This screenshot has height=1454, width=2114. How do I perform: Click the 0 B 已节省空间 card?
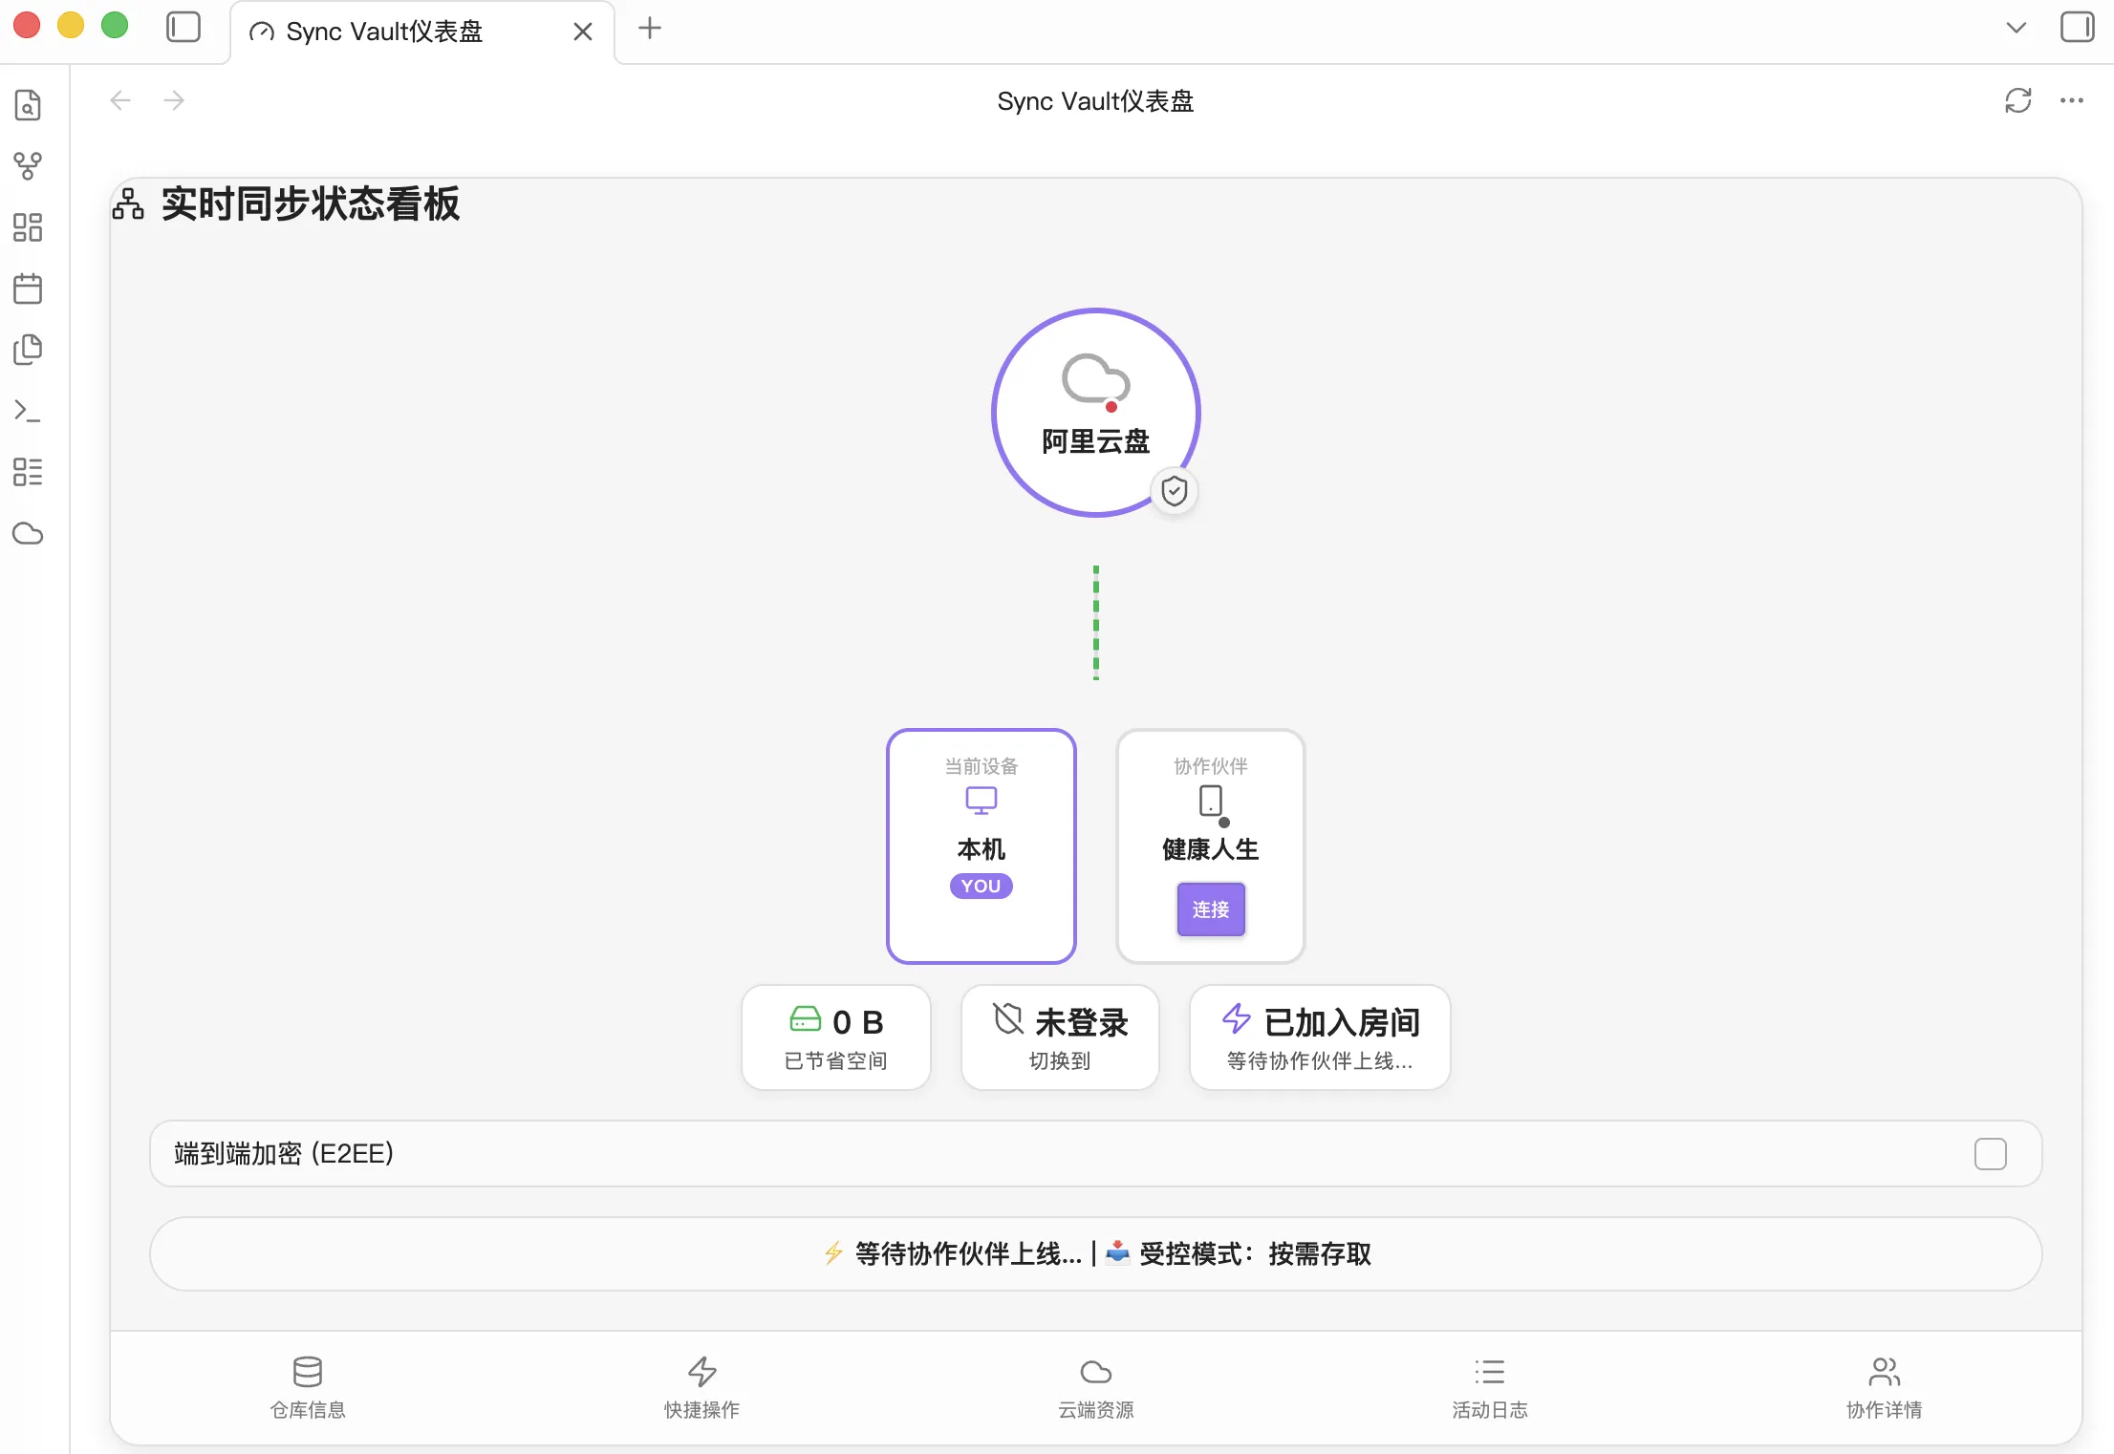[836, 1037]
